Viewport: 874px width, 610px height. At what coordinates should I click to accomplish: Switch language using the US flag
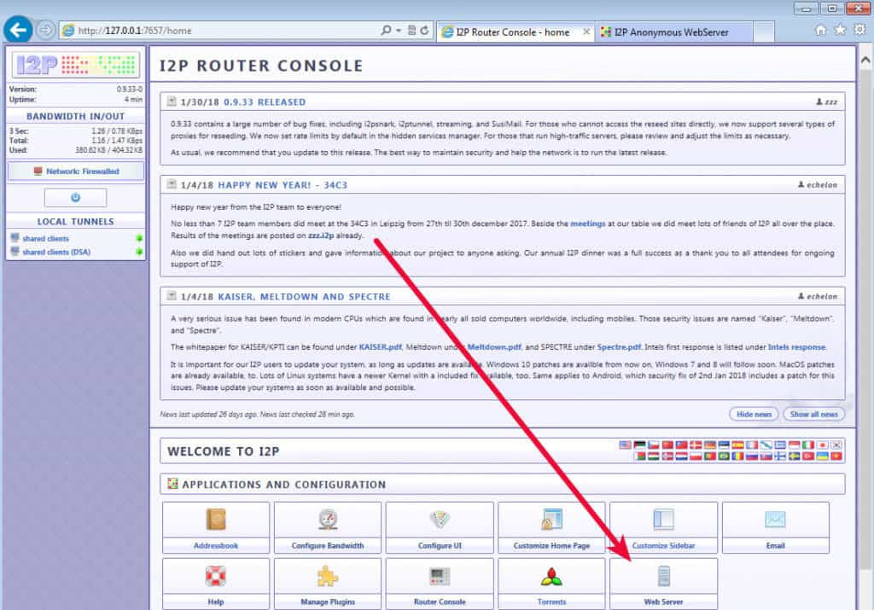626,445
